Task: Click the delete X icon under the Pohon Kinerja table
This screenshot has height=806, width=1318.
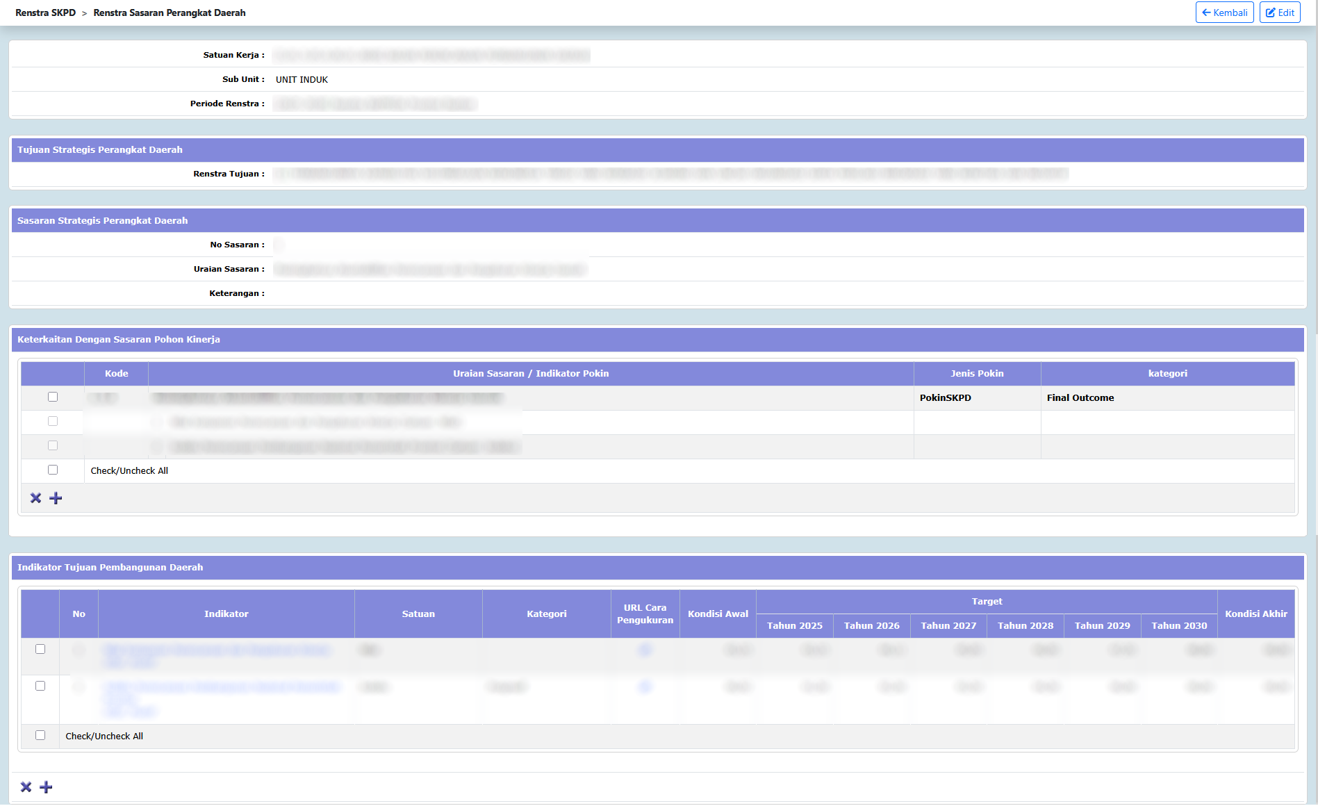Action: point(36,498)
